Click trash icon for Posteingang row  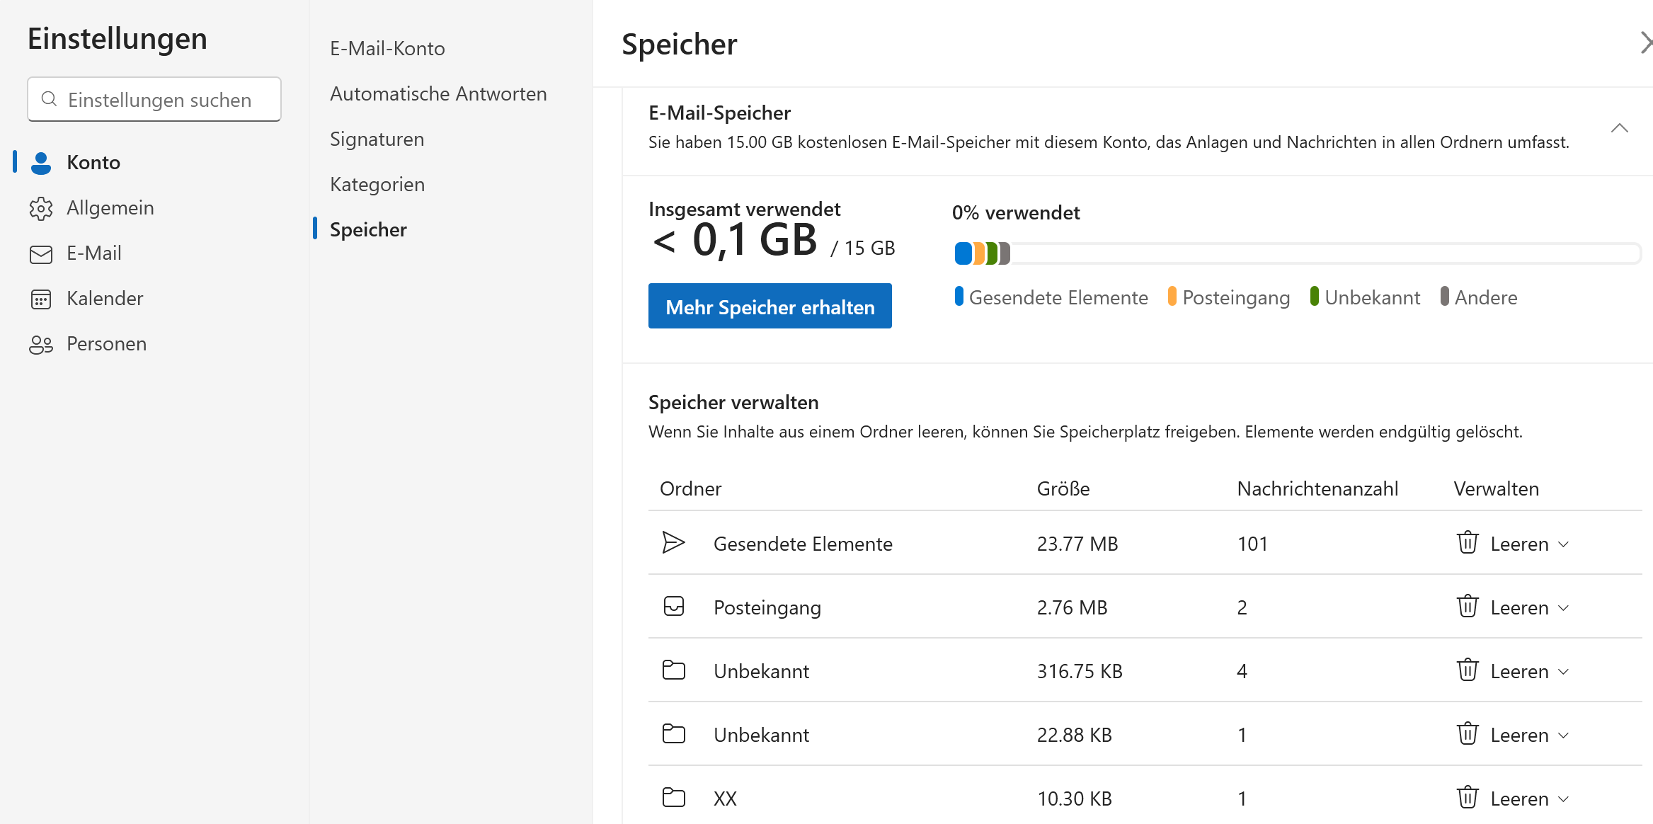[1467, 607]
